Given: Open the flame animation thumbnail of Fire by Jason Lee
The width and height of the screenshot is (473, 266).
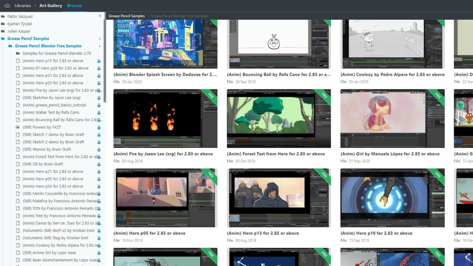Looking at the screenshot, I should (165, 118).
